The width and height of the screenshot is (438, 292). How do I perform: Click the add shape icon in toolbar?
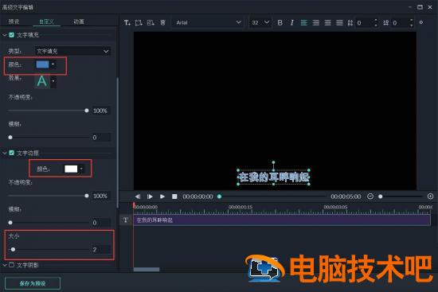coord(151,22)
